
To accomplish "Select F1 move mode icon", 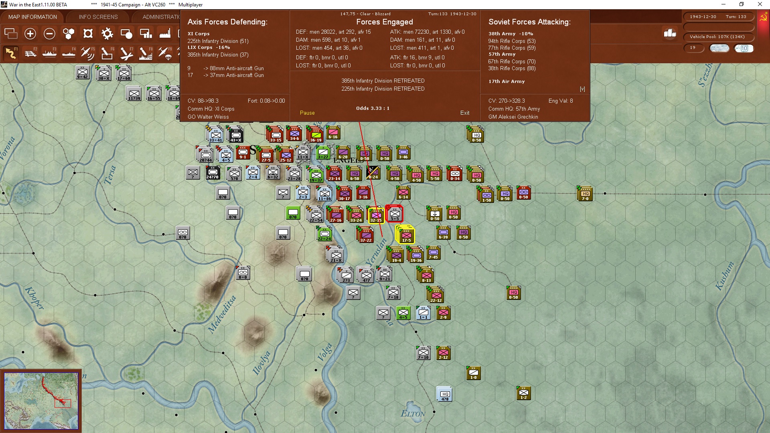I will 11,53.
